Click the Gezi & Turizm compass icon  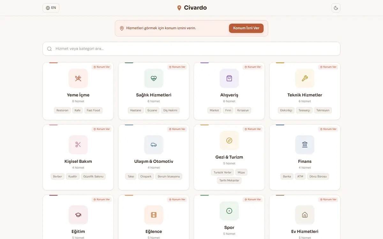(x=229, y=141)
